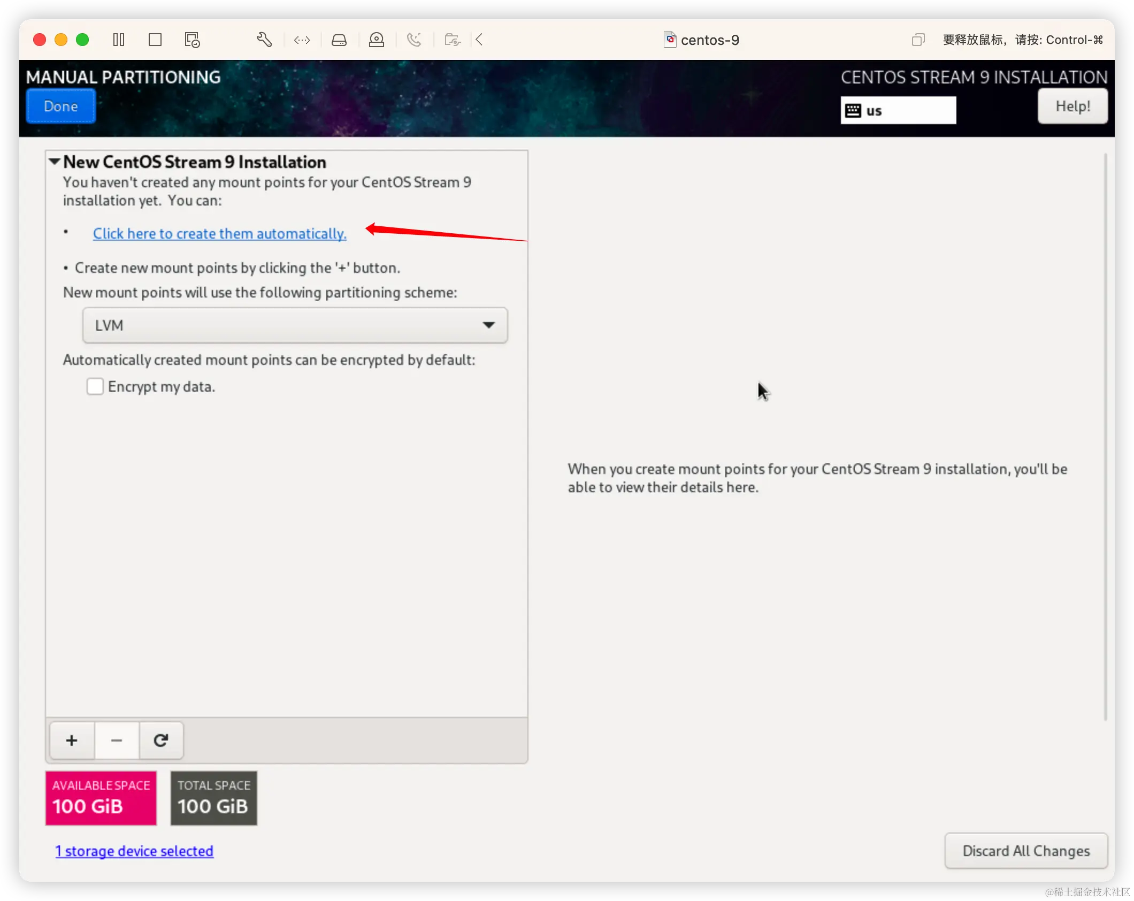Screen dimensions: 1134x901
Task: Toggle data encryption off if enabled
Action: [x=95, y=386]
